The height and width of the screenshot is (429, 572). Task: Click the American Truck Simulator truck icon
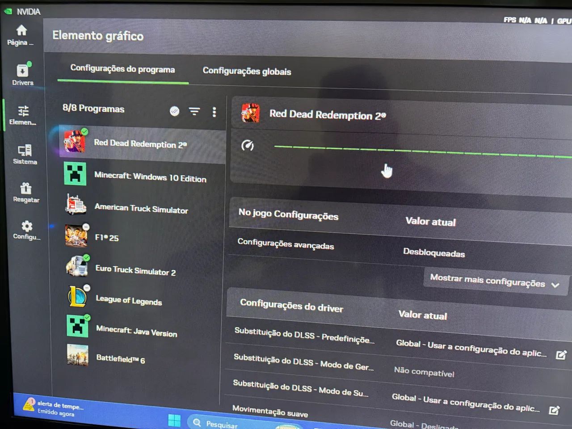pos(76,205)
